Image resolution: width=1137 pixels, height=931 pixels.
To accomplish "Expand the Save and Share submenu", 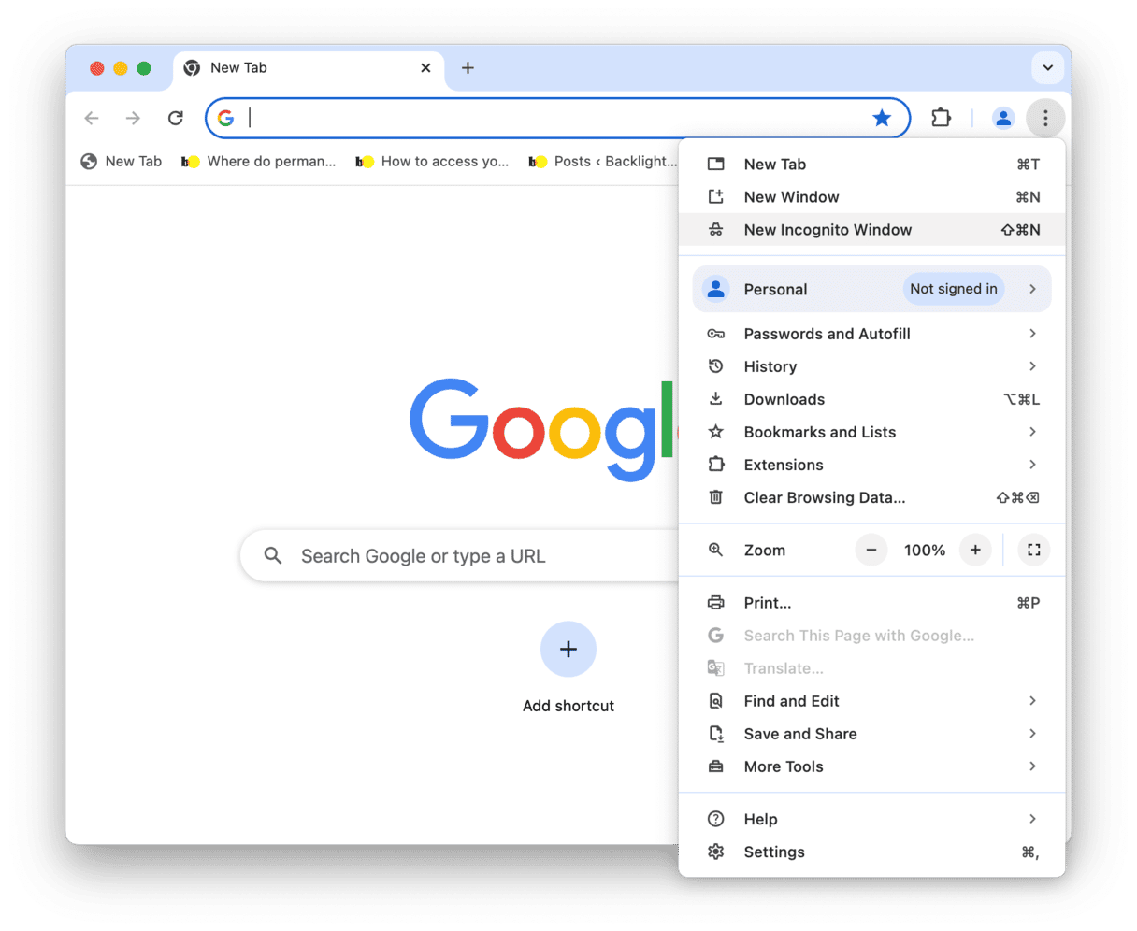I will (x=871, y=734).
